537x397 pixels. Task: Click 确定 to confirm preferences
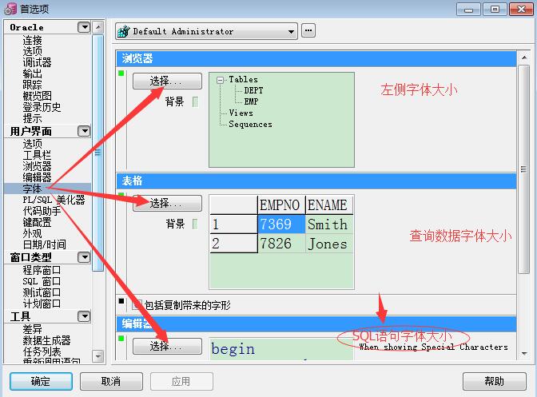click(x=41, y=381)
